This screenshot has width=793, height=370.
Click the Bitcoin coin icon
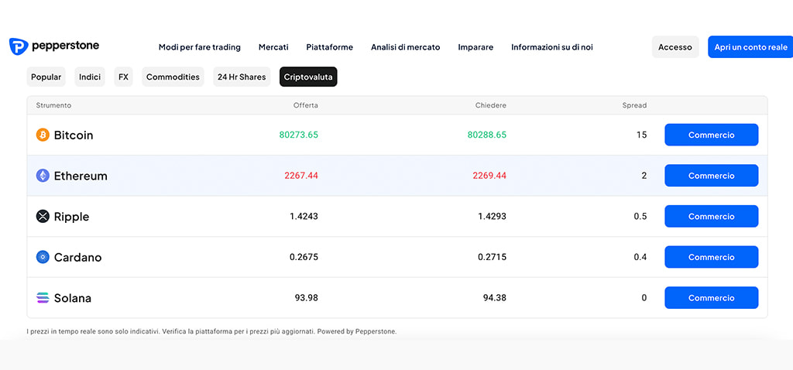(43, 135)
